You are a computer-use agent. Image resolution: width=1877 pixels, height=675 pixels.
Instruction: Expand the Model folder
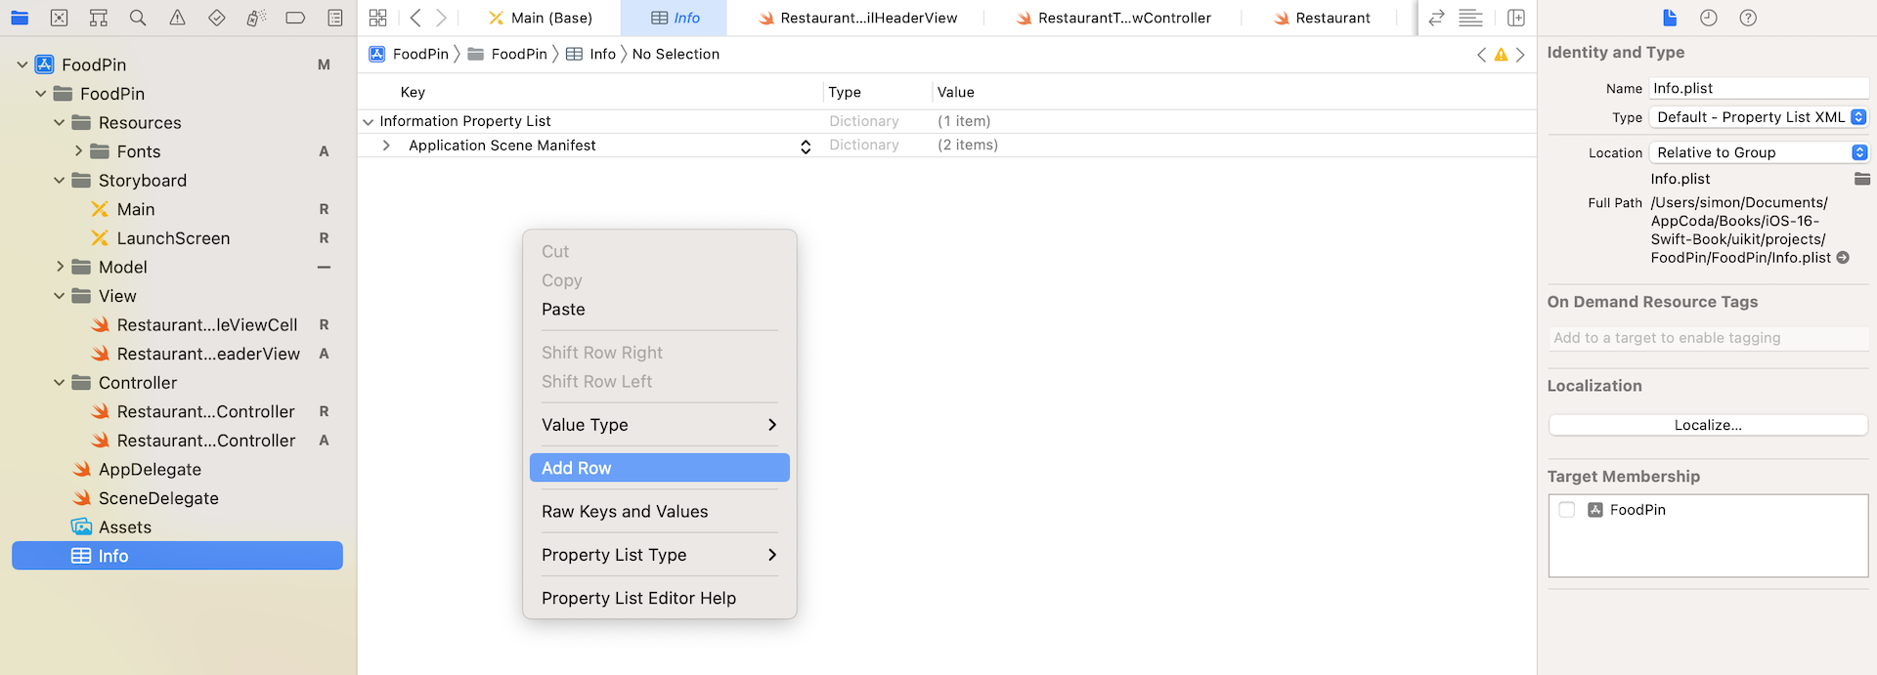point(60,267)
